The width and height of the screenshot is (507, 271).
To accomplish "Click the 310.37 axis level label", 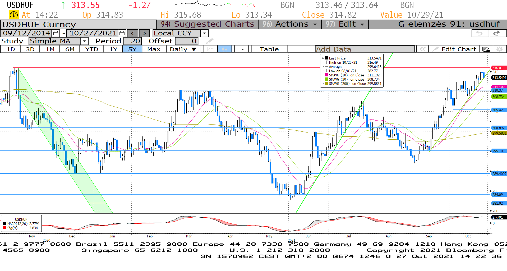I will 499,90.
